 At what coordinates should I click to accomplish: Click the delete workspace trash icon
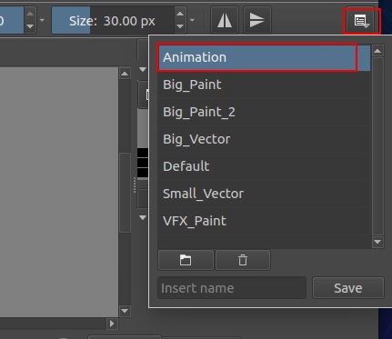point(243,260)
